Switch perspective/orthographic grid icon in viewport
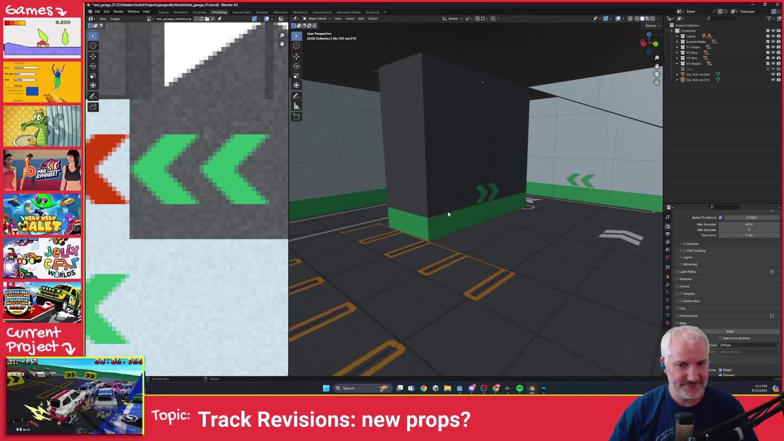The width and height of the screenshot is (784, 441). (x=657, y=82)
